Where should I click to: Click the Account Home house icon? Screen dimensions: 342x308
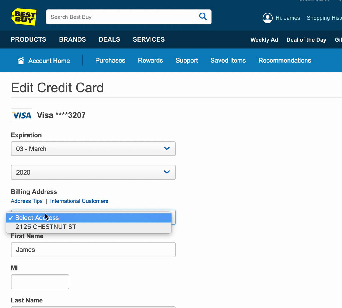click(x=21, y=61)
